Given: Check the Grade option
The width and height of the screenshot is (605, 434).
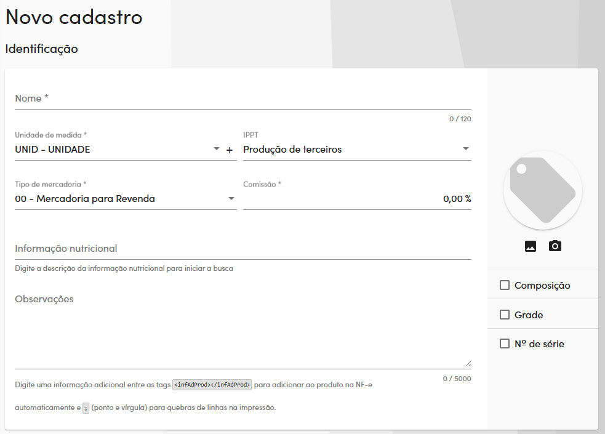Looking at the screenshot, I should click(505, 315).
